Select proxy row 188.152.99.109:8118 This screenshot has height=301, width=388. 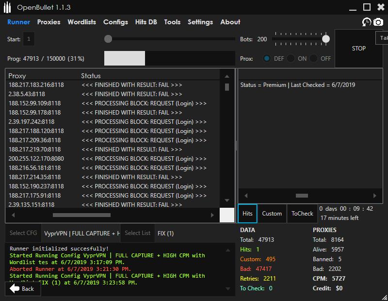tap(113, 103)
